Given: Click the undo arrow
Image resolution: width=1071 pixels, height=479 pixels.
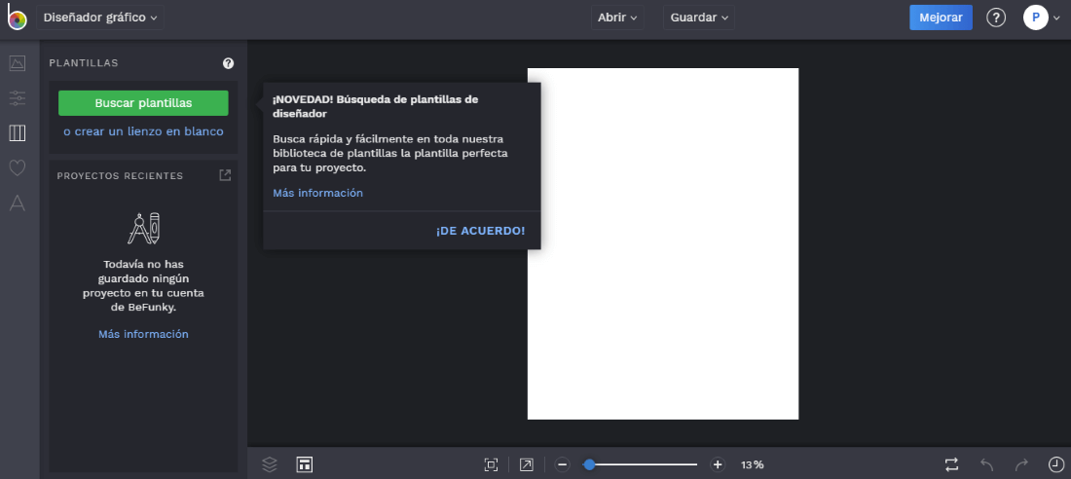Looking at the screenshot, I should (986, 464).
